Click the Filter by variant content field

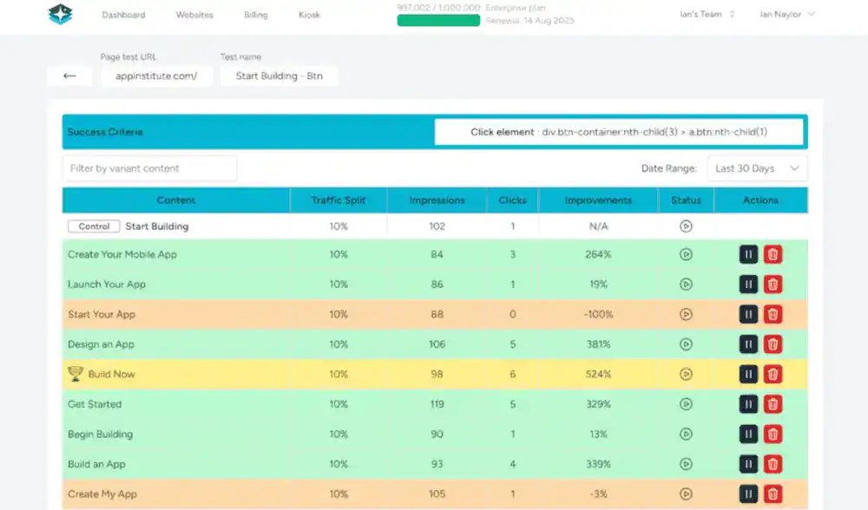149,168
